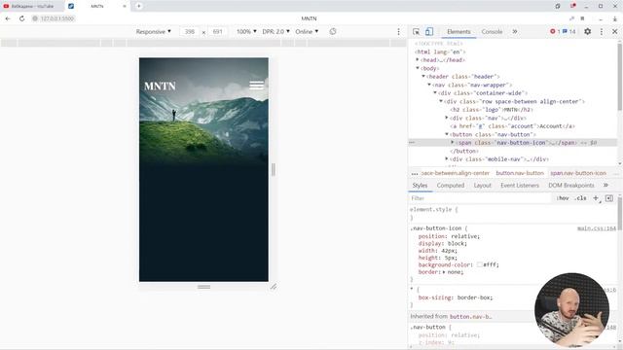The width and height of the screenshot is (623, 350).
Task: Open the Computed styles tab
Action: 450,186
